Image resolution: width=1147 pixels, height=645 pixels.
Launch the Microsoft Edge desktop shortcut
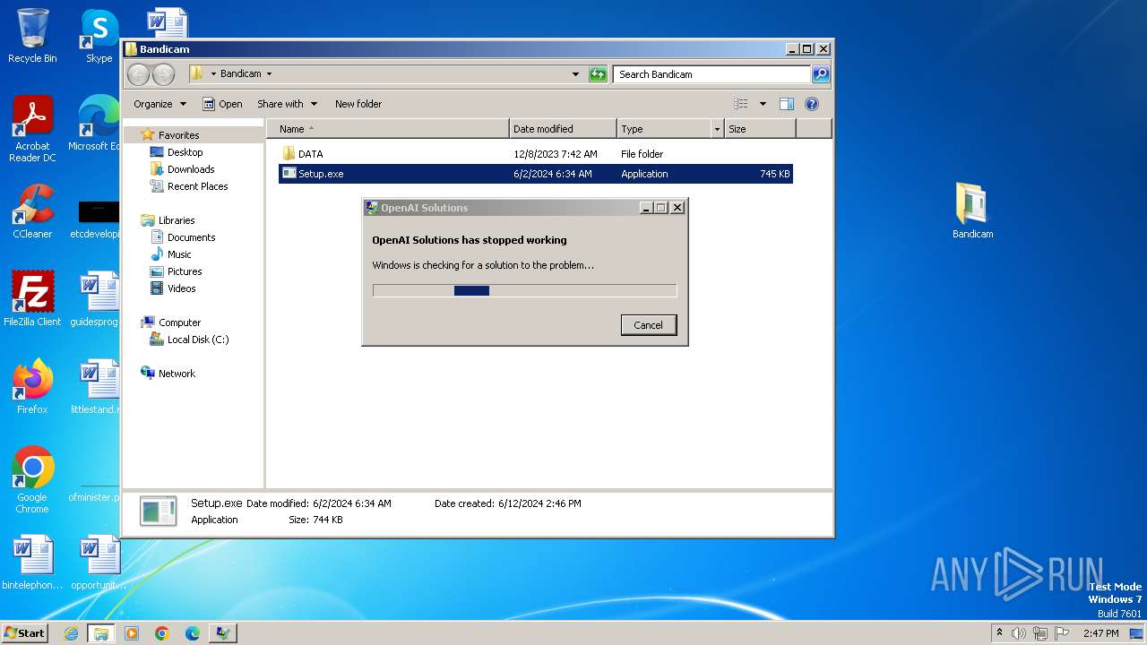(x=97, y=124)
